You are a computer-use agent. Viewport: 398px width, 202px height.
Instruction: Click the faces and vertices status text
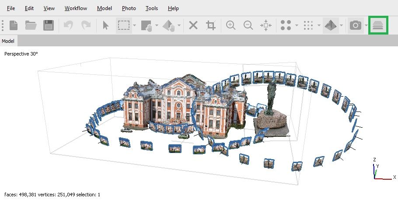point(52,195)
